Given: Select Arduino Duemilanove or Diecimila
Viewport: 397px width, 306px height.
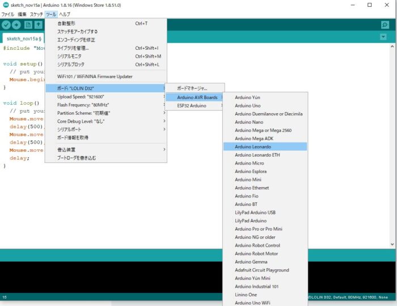Looking at the screenshot, I should 265,114.
